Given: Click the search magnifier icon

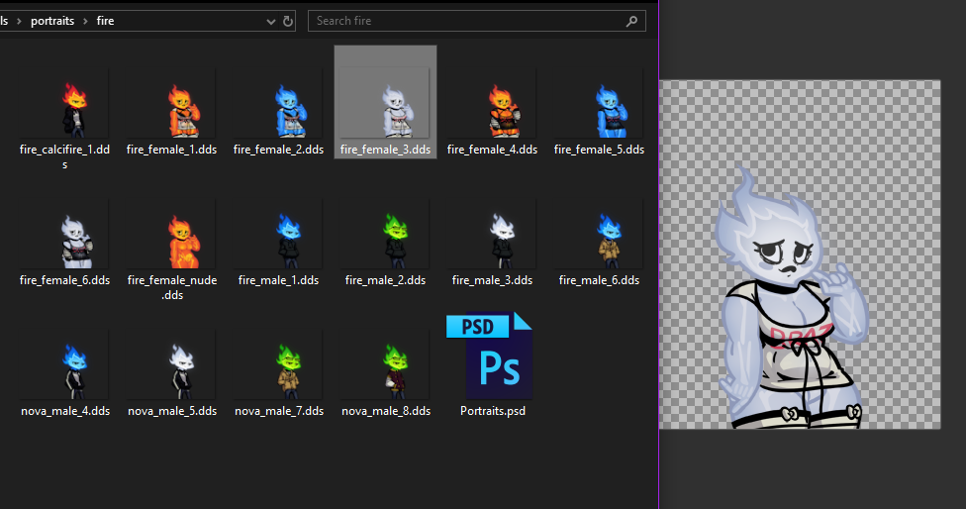Looking at the screenshot, I should [631, 21].
